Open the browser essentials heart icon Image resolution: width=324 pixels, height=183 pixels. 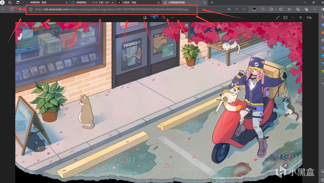[x=306, y=9]
